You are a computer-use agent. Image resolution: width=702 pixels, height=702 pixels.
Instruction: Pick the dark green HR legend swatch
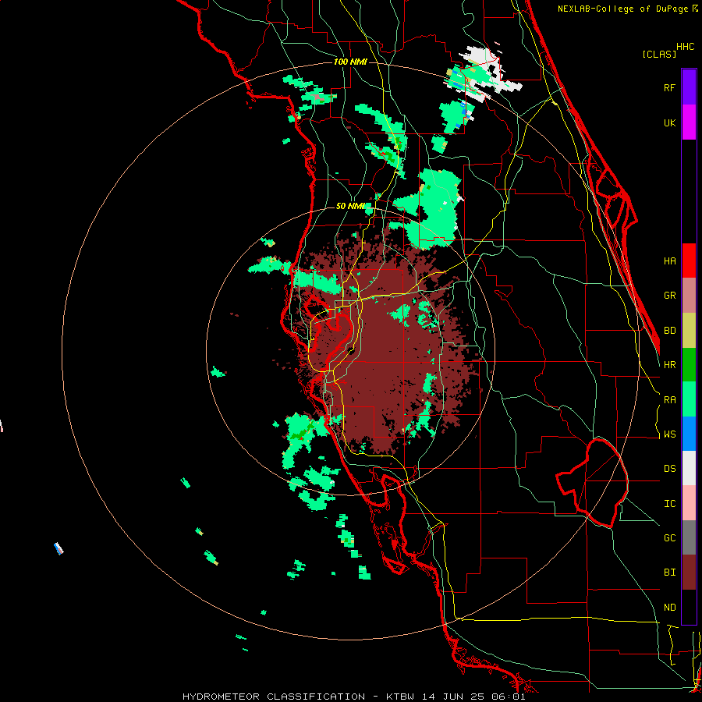(x=689, y=365)
